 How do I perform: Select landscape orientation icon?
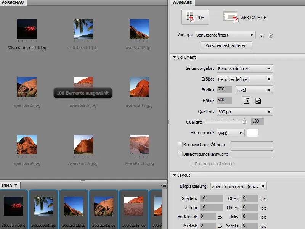[x=258, y=101]
